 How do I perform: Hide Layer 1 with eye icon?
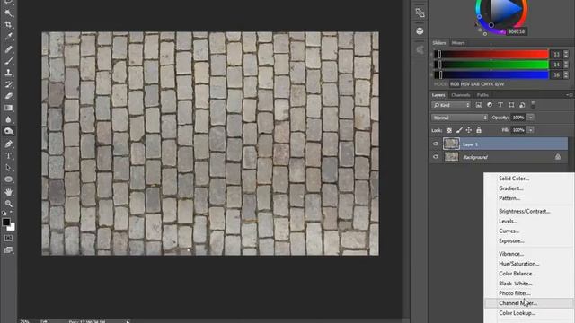point(436,144)
